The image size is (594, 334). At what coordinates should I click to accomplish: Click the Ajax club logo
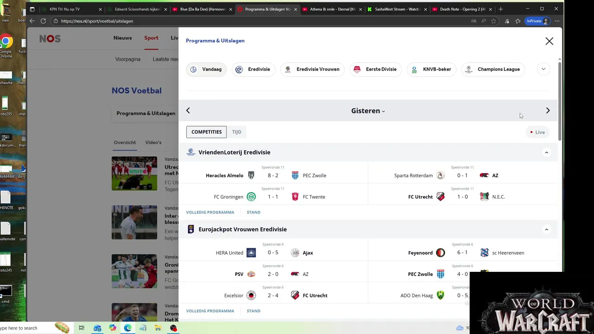click(x=295, y=253)
